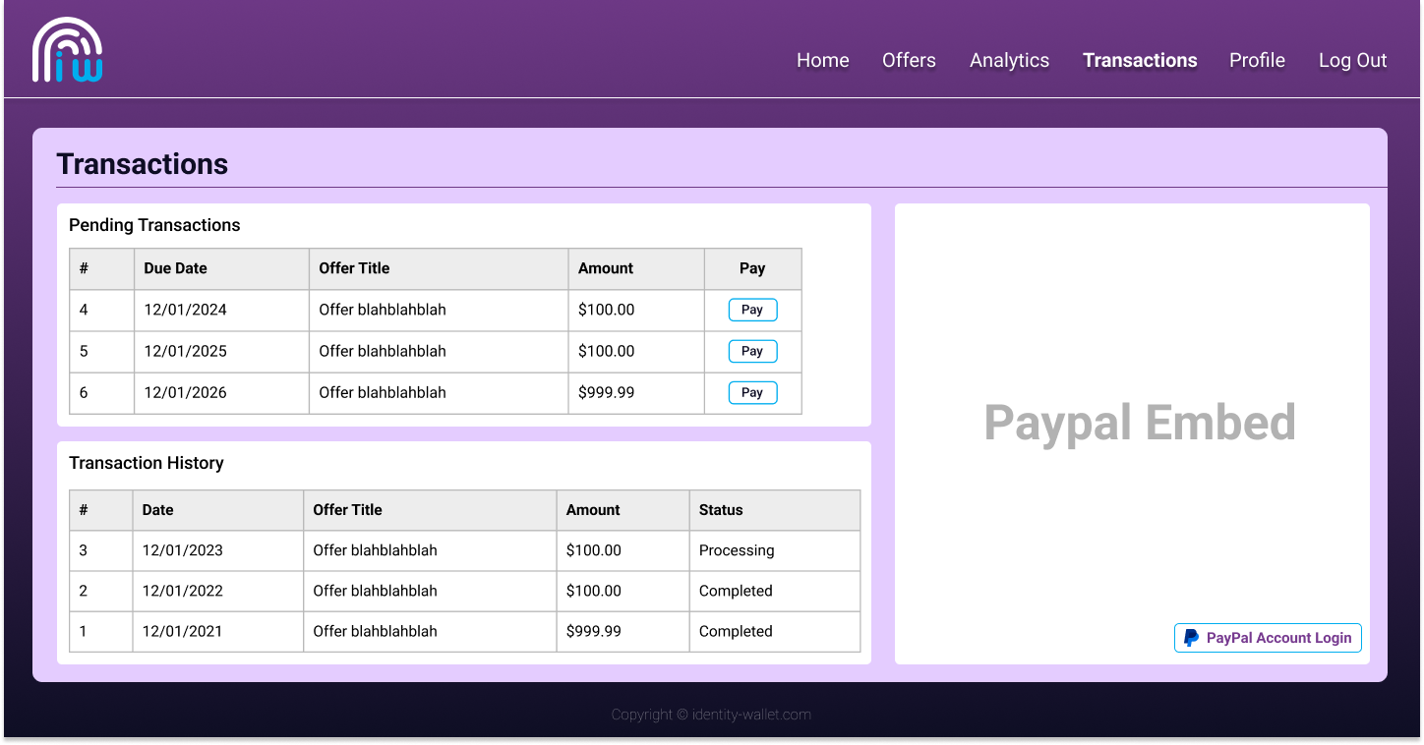Click Log Out in the navigation
Viewport: 1424px width, 745px height.
click(1352, 60)
